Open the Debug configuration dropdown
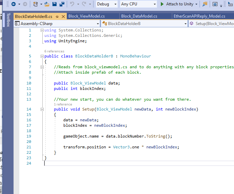This screenshot has width=234, height=194. click(107, 4)
